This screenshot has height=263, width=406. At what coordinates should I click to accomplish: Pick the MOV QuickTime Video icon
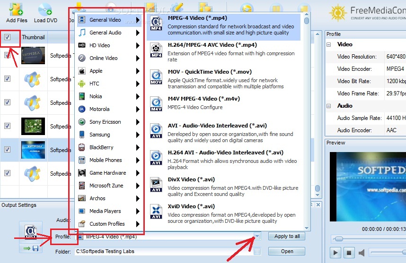pyautogui.click(x=157, y=77)
